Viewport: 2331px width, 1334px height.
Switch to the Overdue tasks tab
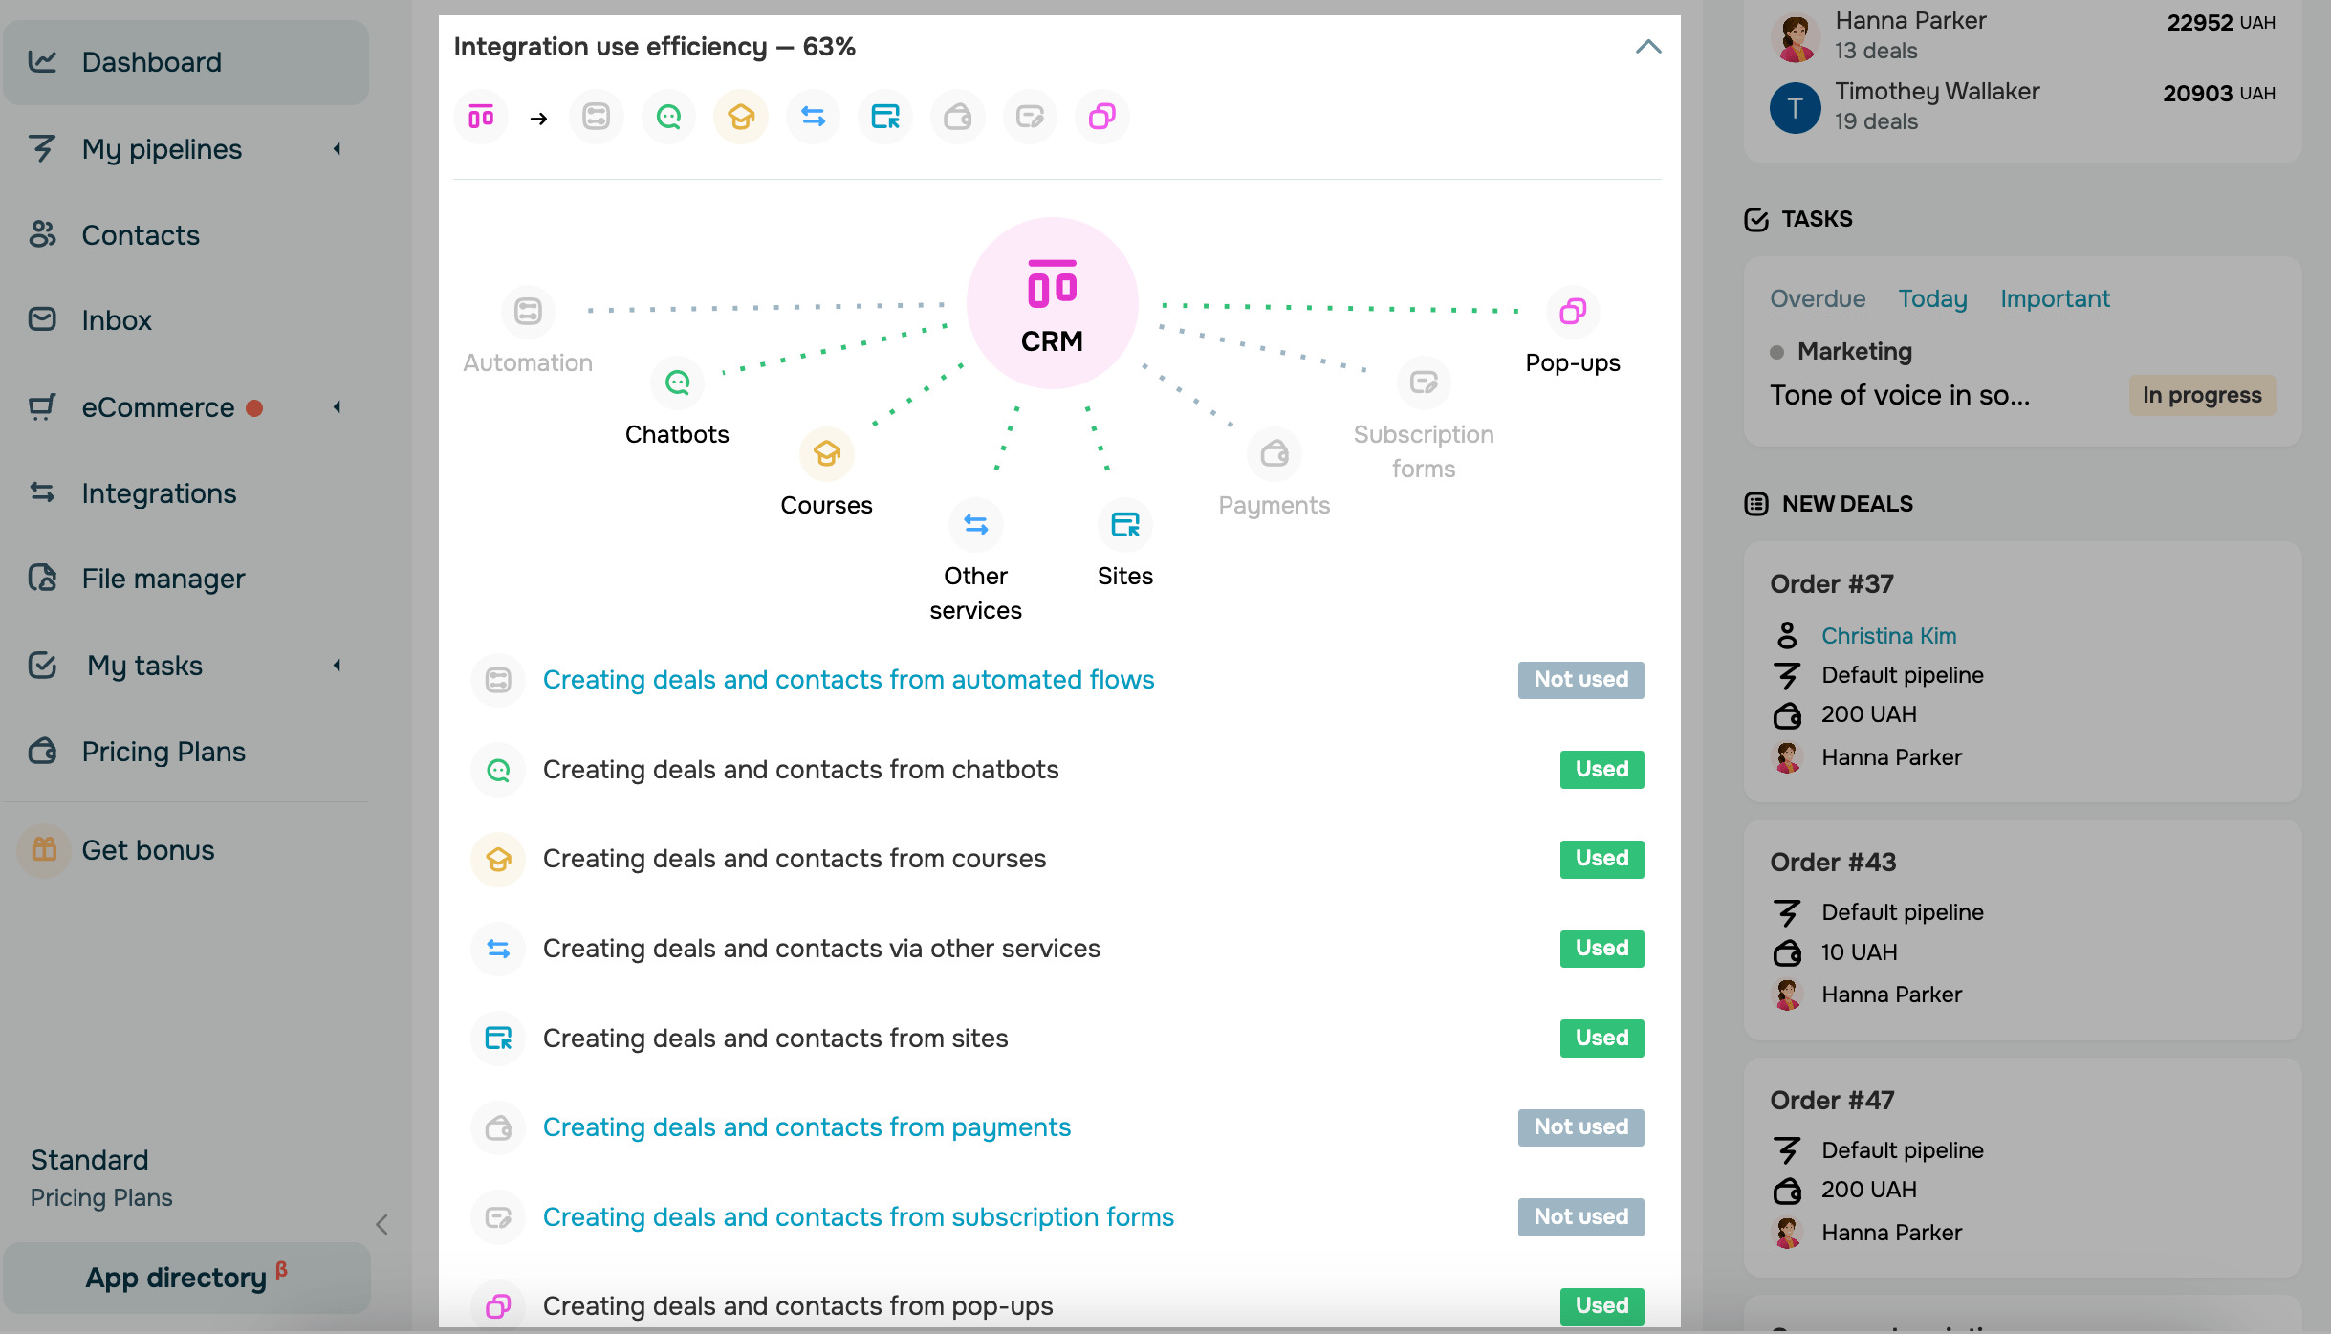coord(1817,299)
